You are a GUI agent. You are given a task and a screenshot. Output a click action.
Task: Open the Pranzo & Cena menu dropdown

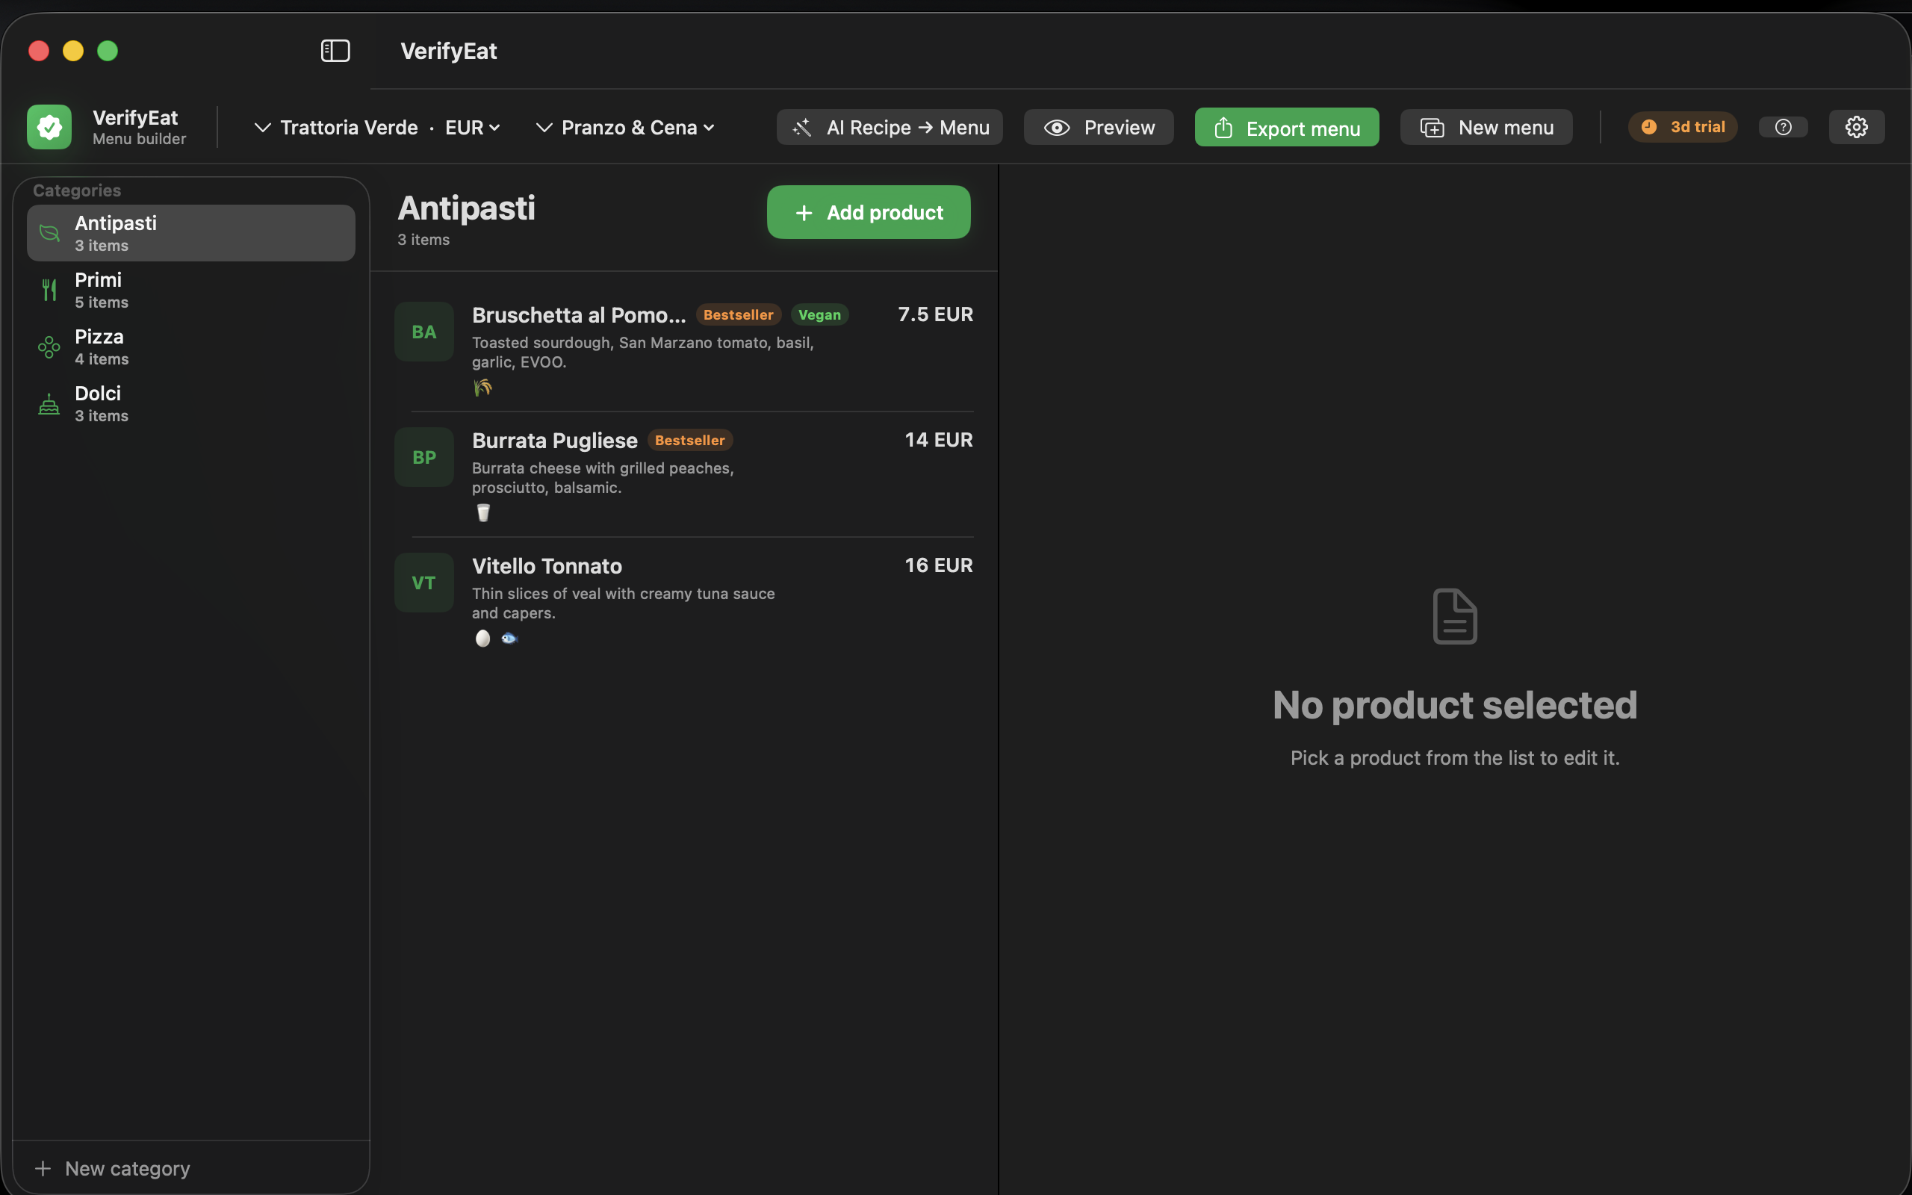625,127
